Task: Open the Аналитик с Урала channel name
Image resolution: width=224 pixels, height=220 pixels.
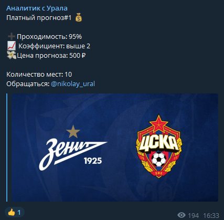Action: 37,8
